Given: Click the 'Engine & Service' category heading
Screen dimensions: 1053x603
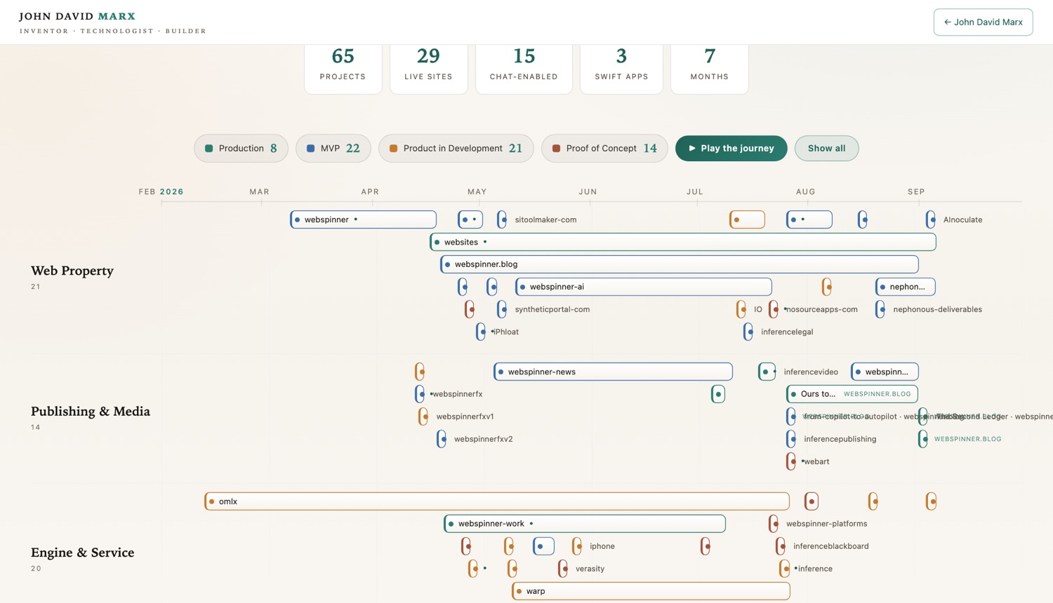Looking at the screenshot, I should (x=83, y=553).
